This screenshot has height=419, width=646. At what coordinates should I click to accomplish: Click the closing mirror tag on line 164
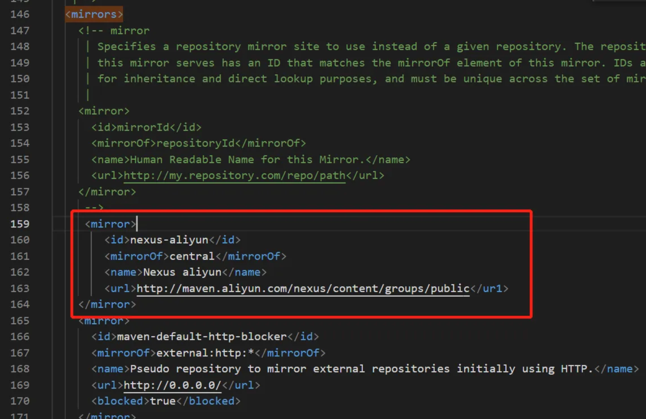[107, 304]
